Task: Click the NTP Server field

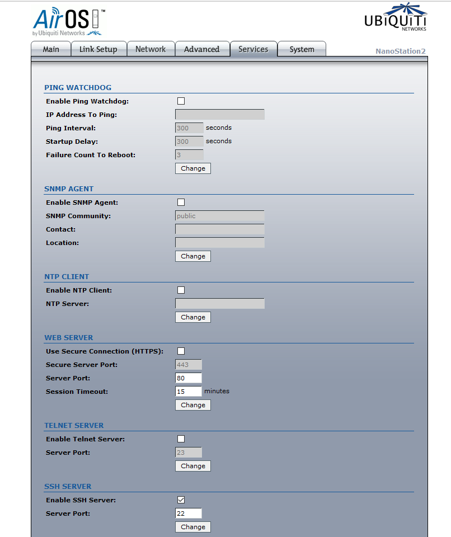Action: click(220, 303)
